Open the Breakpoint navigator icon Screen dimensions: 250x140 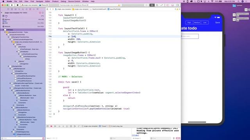pos(34,9)
